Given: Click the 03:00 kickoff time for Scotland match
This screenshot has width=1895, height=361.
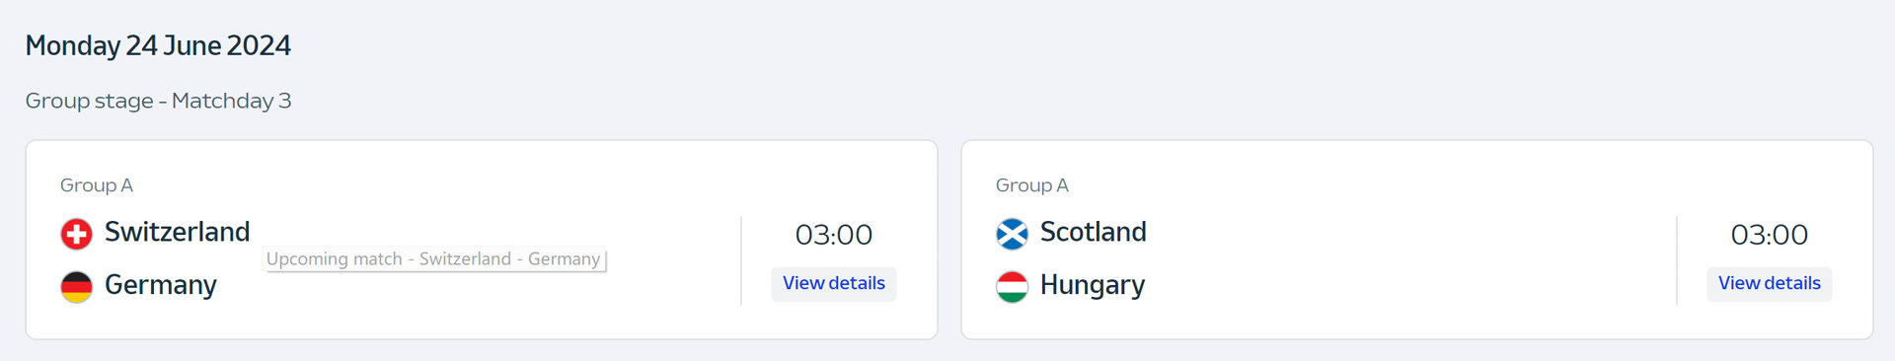Looking at the screenshot, I should click(1770, 235).
